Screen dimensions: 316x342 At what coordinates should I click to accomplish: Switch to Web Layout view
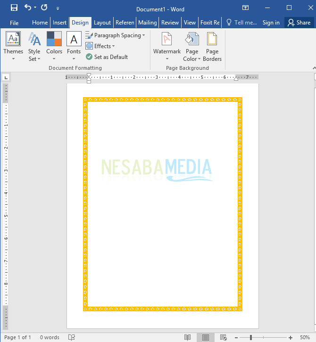[223, 337]
